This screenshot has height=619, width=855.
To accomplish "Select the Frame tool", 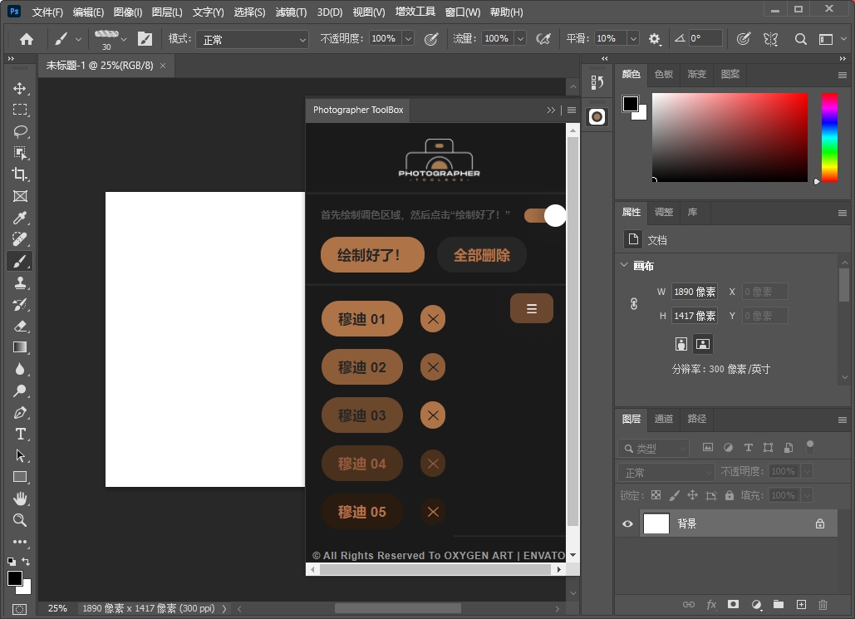I will click(x=20, y=196).
